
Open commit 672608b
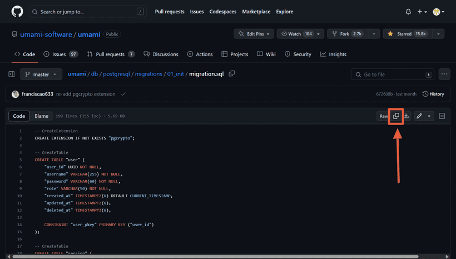pyautogui.click(x=384, y=94)
